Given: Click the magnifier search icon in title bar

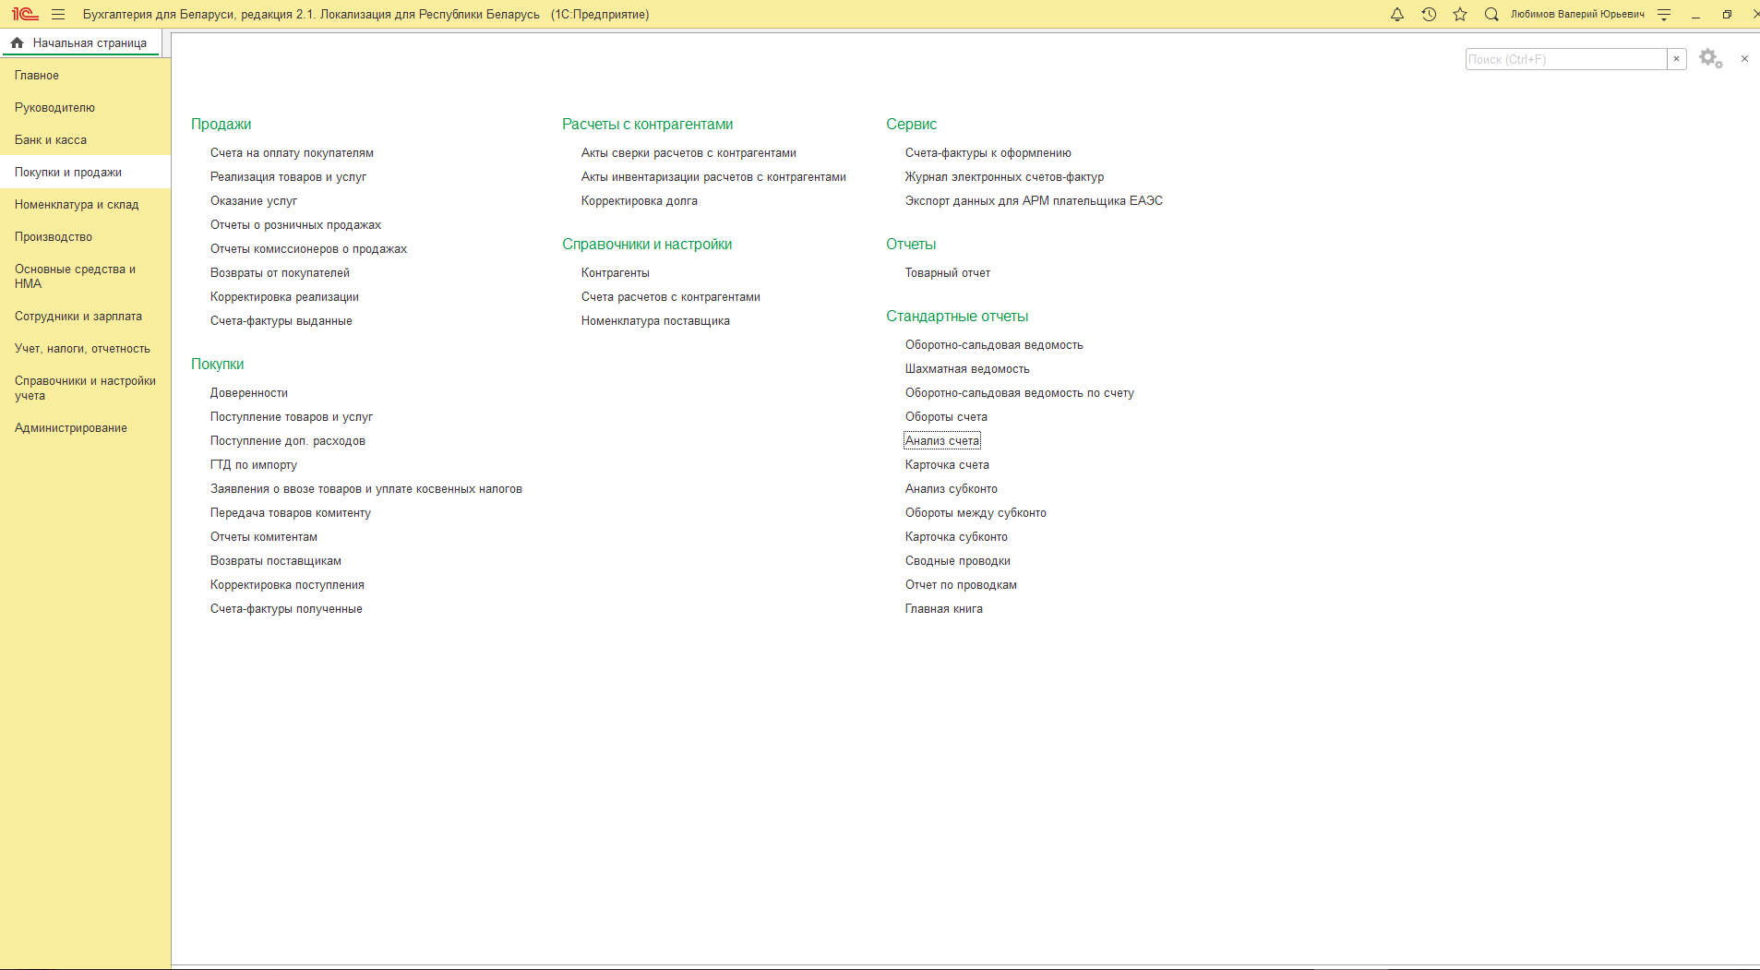Looking at the screenshot, I should click(1491, 15).
